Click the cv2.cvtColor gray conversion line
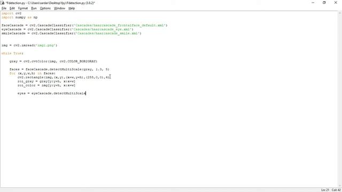The width and height of the screenshot is (342, 192). (x=53, y=61)
